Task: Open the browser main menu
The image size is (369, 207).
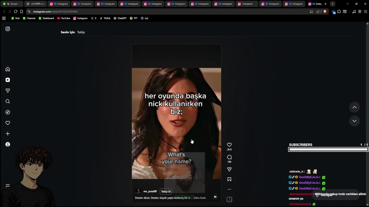Action: point(366,11)
